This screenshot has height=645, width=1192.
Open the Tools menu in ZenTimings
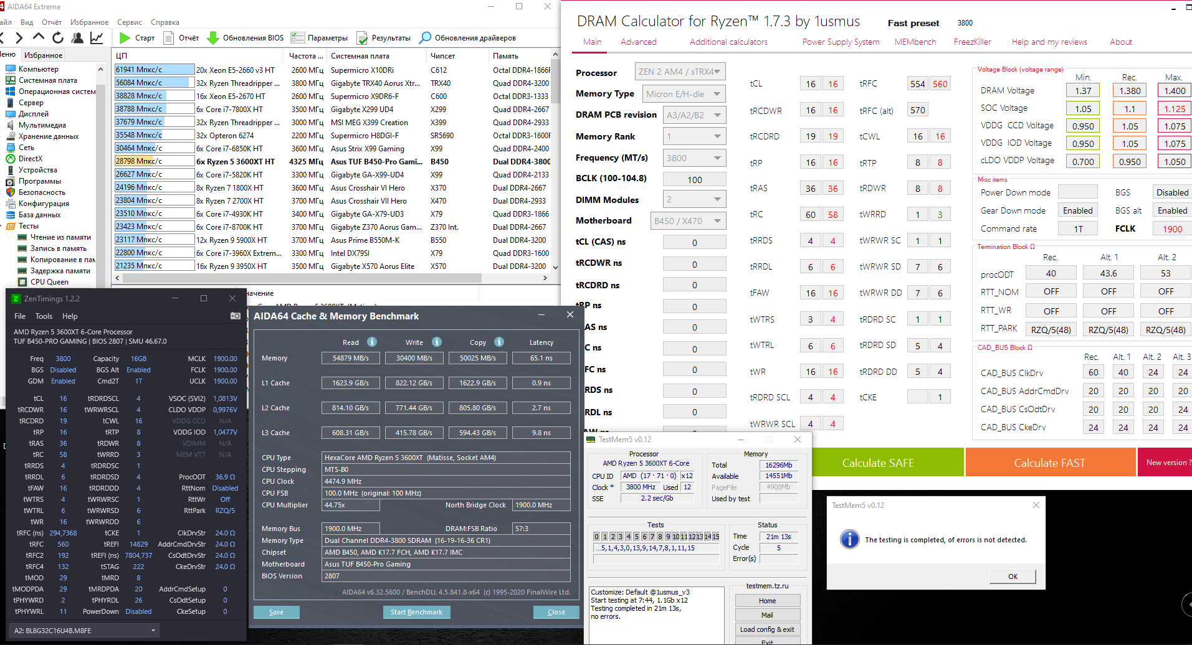tap(44, 316)
